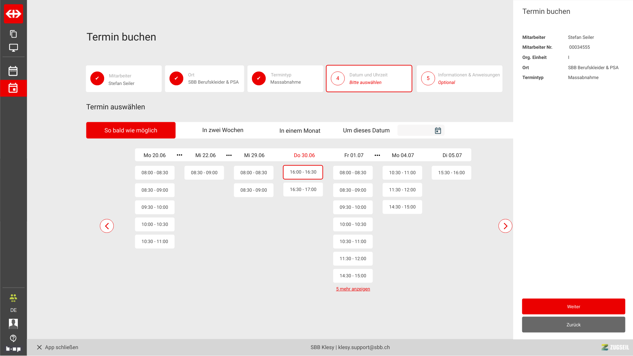Open the copy documents sidebar icon
This screenshot has height=356, width=633.
(x=14, y=34)
